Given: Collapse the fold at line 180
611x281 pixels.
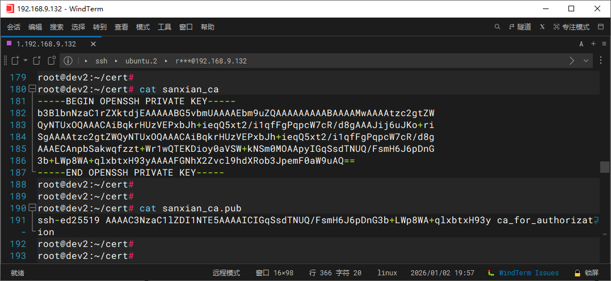Looking at the screenshot, I should point(32,90).
